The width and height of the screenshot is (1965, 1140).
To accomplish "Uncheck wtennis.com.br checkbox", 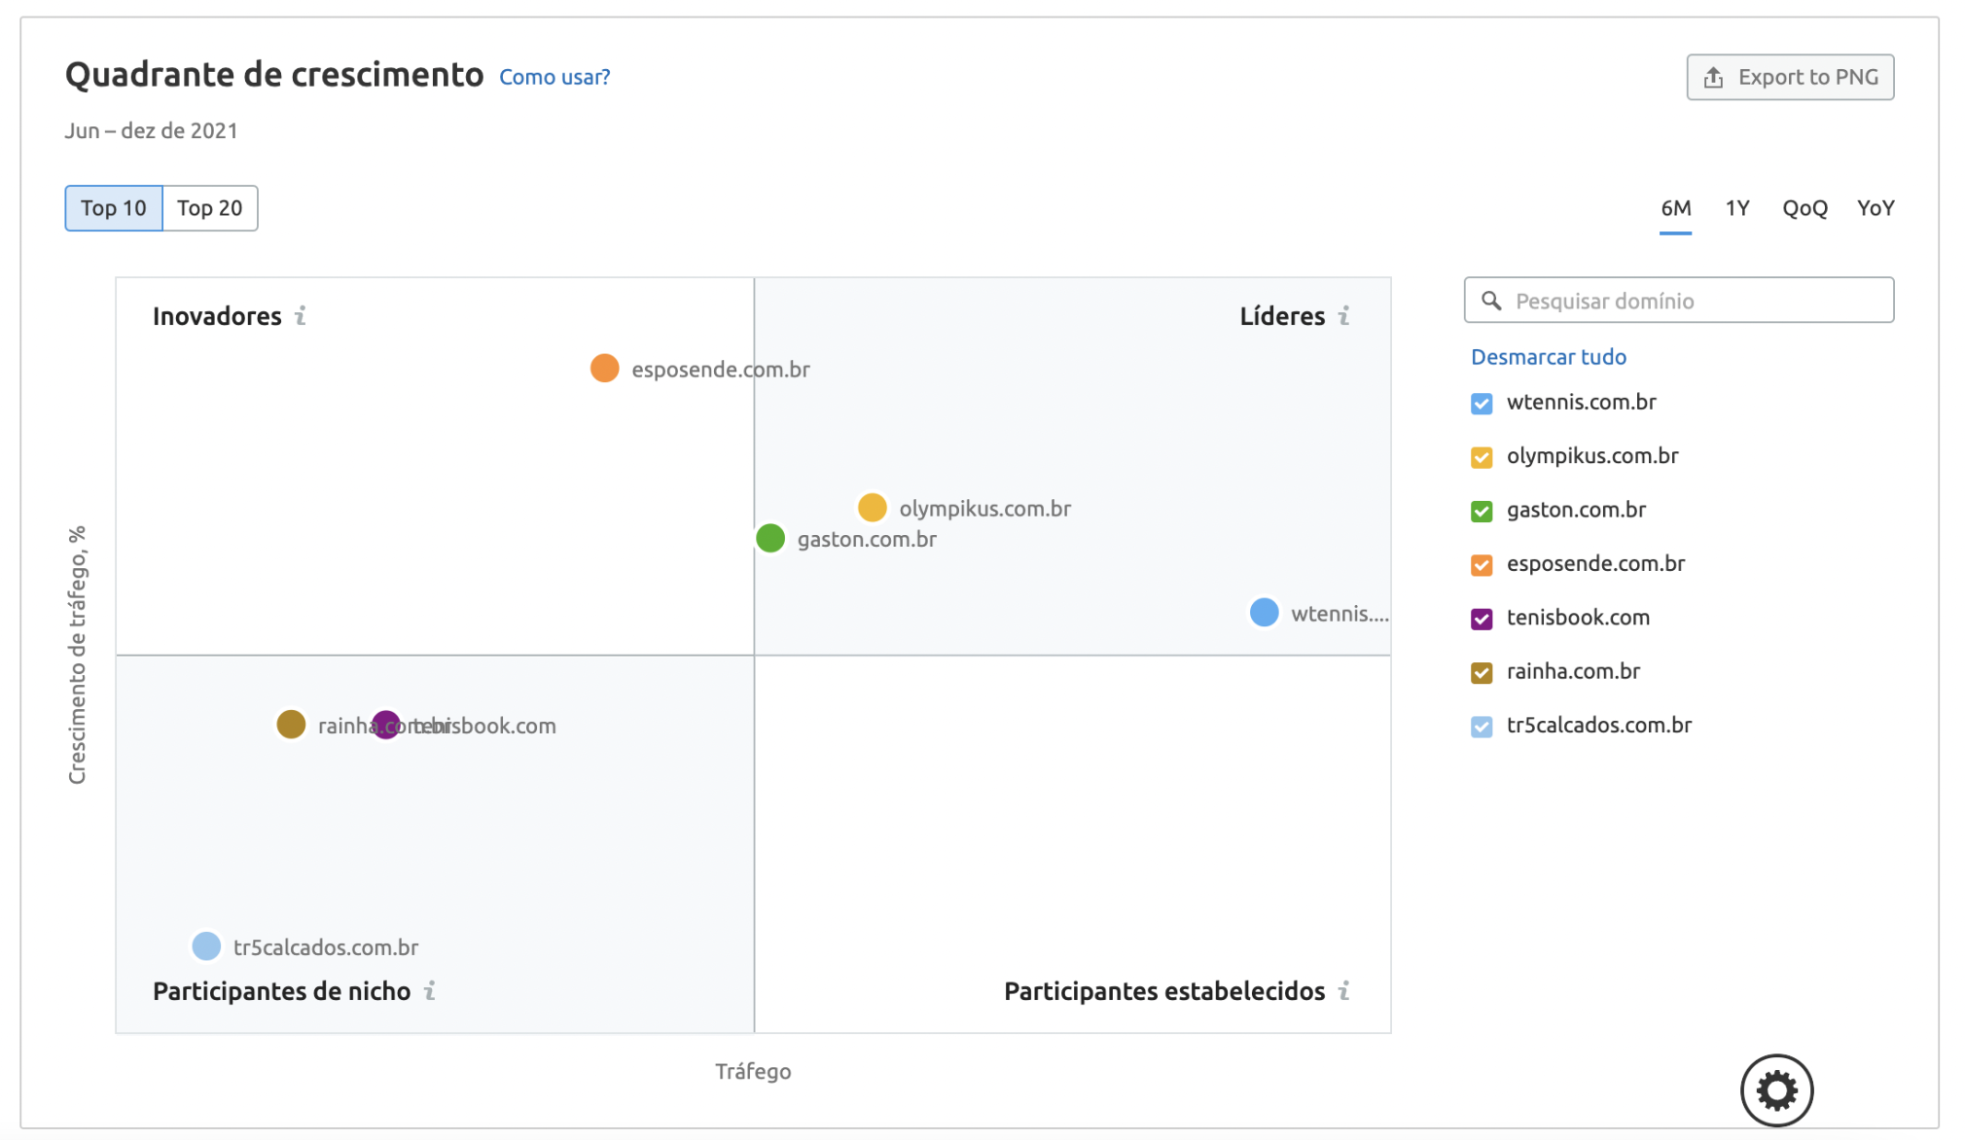I will 1482,404.
